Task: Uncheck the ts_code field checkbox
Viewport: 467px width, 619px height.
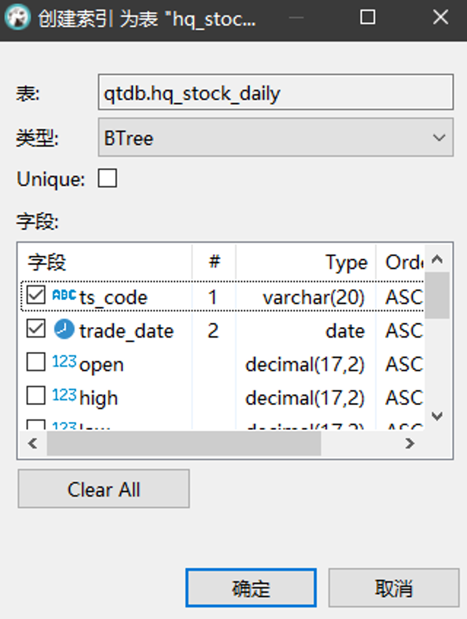Action: (x=36, y=295)
